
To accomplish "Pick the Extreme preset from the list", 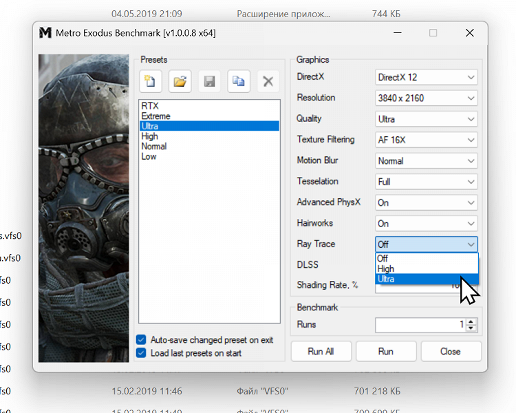I will click(x=155, y=116).
